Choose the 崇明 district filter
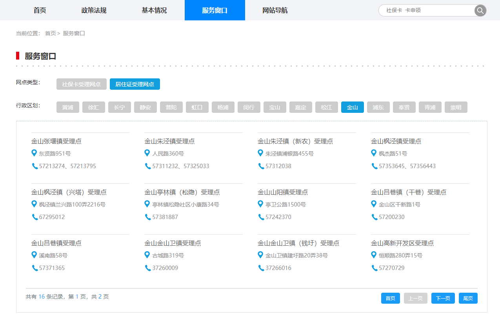This screenshot has width=500, height=317. coord(456,107)
